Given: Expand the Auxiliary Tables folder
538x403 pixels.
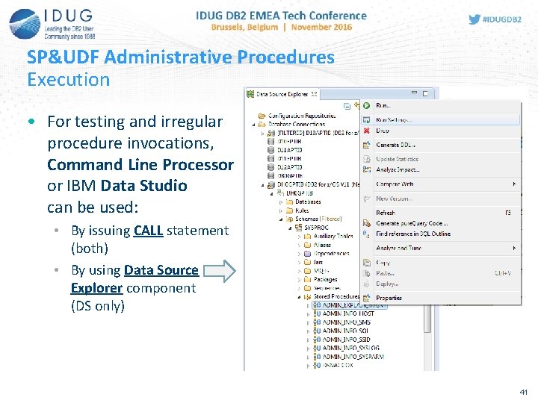Looking at the screenshot, I should [299, 236].
